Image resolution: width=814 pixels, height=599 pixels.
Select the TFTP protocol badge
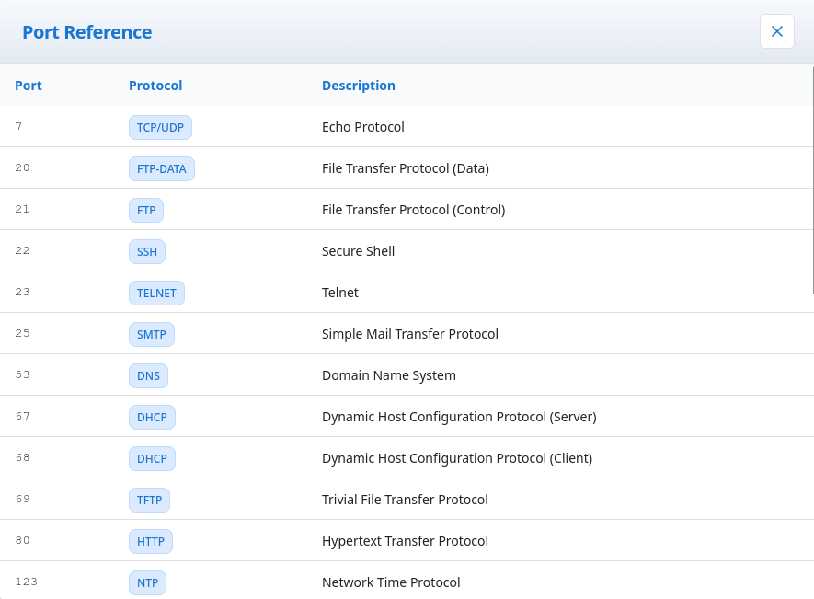pyautogui.click(x=149, y=501)
